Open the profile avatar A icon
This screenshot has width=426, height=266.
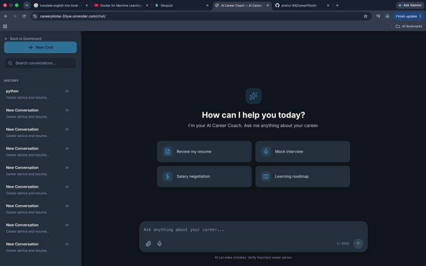click(387, 16)
